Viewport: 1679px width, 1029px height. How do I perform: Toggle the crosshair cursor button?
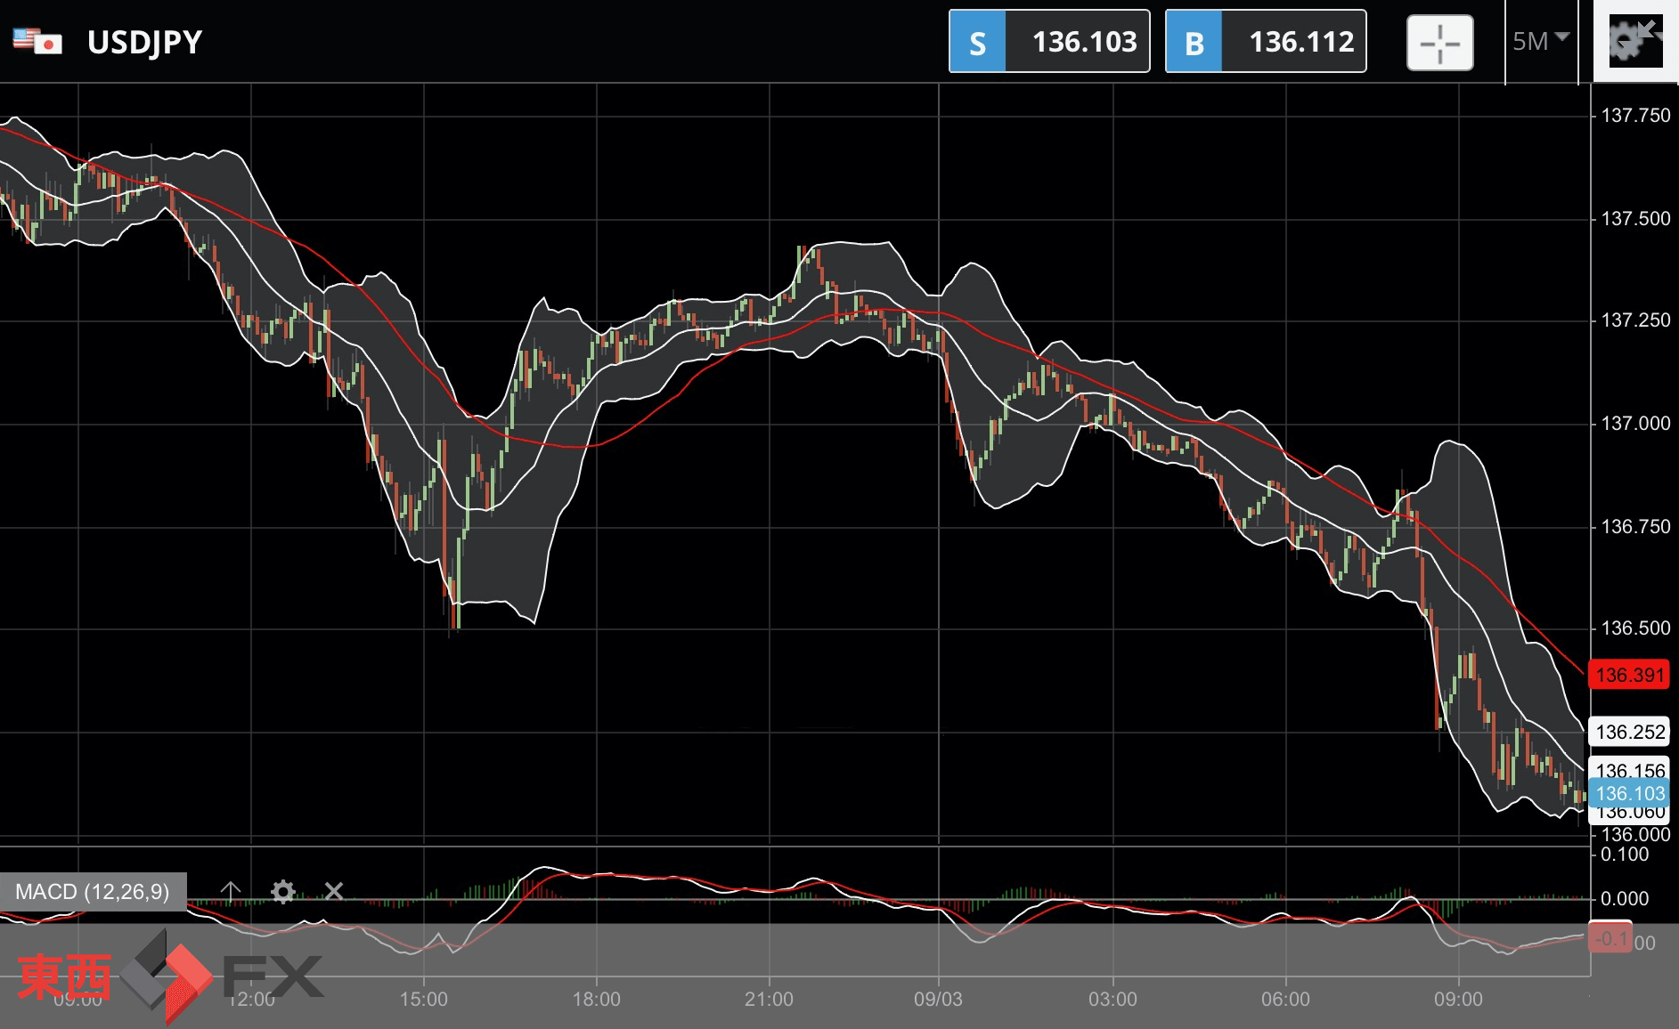point(1439,43)
